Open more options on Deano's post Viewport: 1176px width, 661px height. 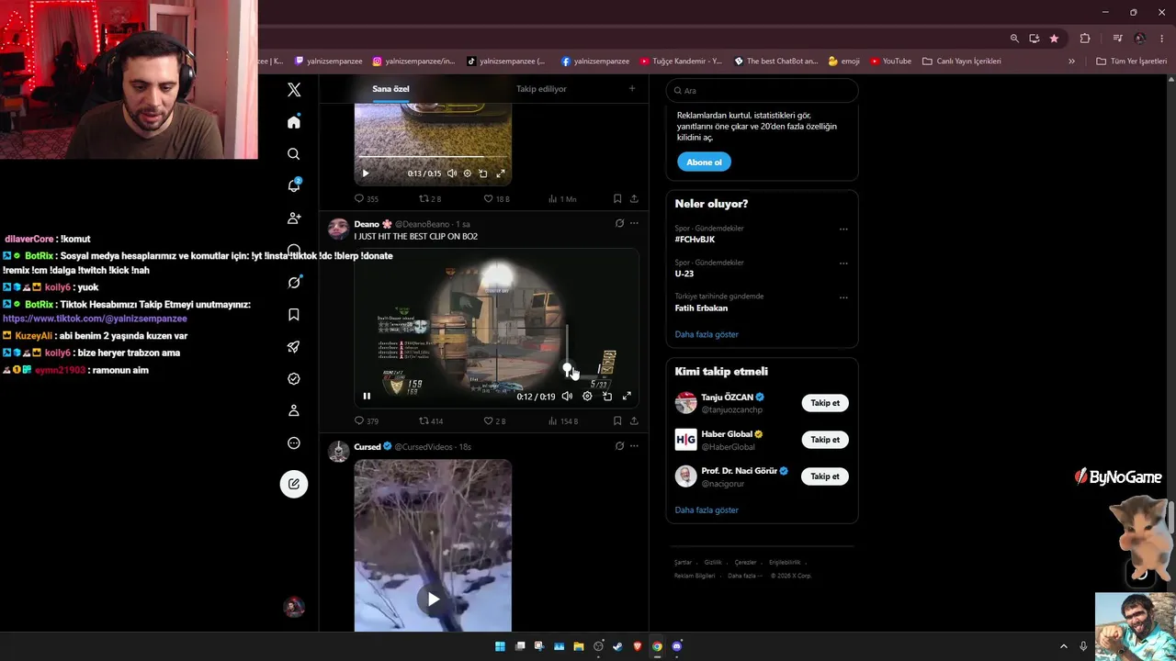tap(634, 223)
